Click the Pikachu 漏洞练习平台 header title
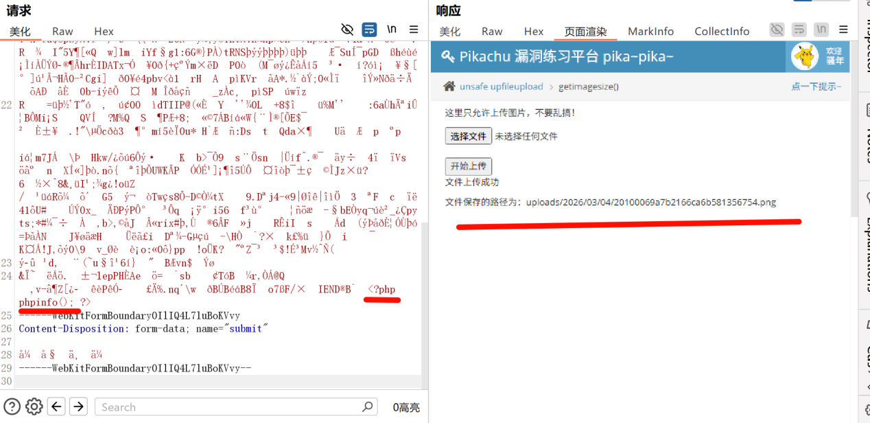This screenshot has width=870, height=423. (x=566, y=56)
